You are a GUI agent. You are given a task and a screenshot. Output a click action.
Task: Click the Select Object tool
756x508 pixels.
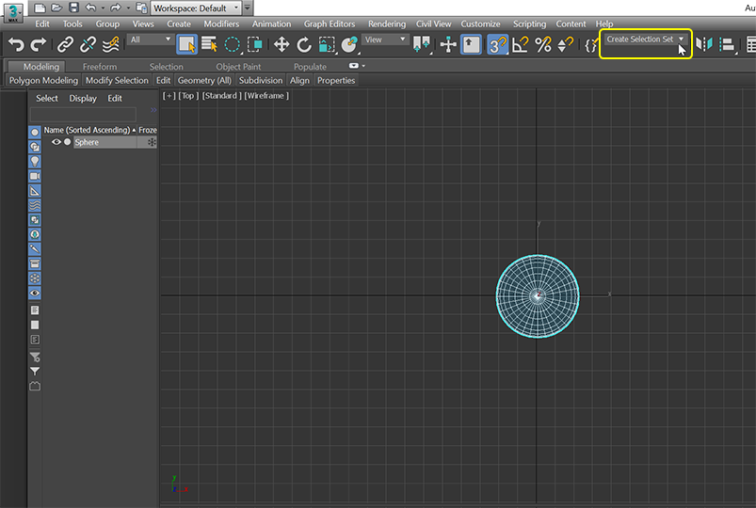click(186, 44)
